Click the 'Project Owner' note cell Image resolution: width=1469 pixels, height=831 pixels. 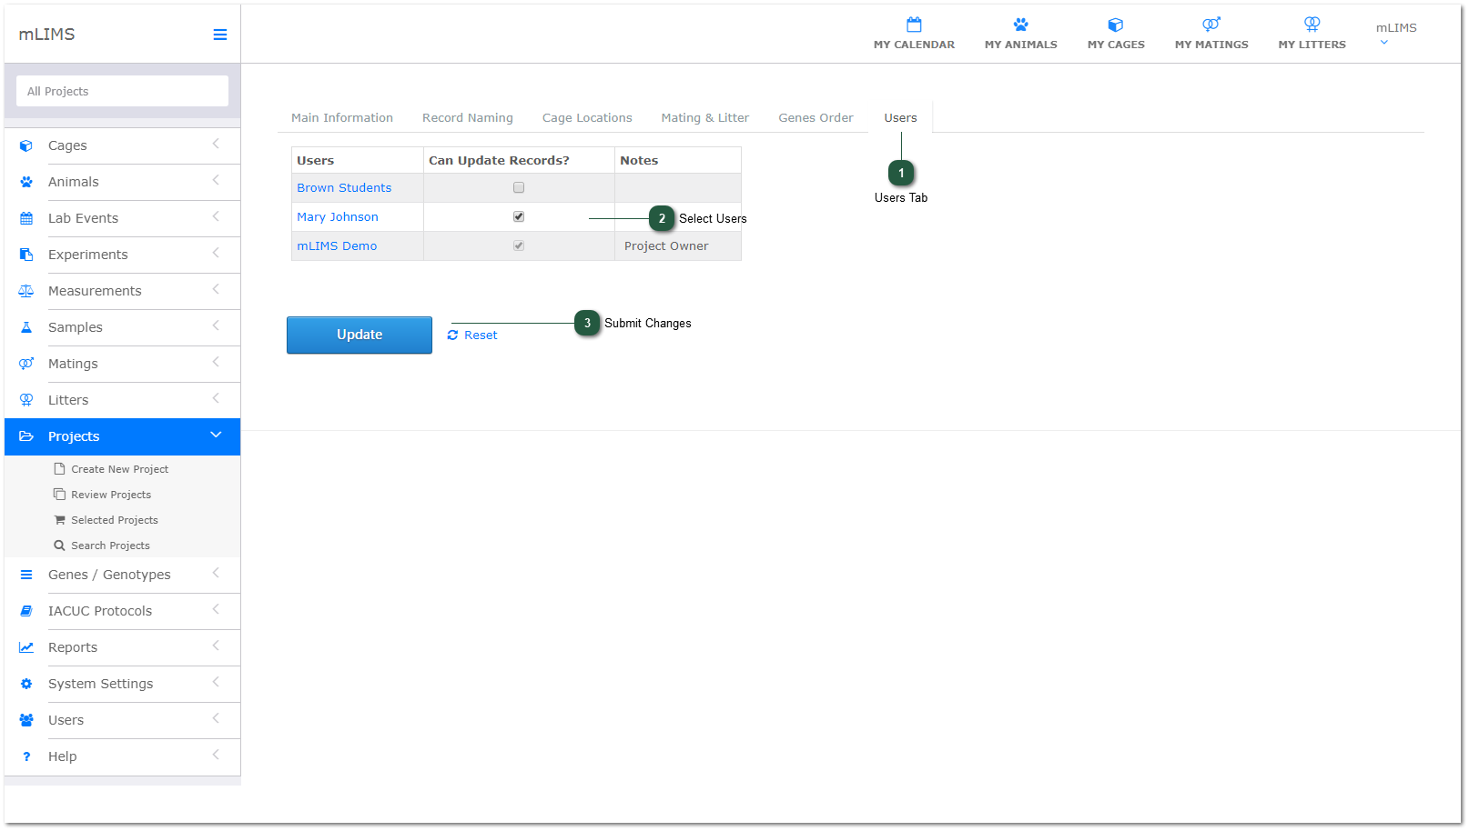[x=678, y=246]
